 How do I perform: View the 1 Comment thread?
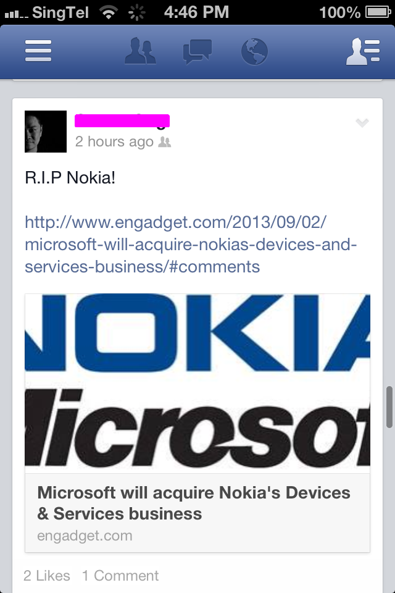click(120, 576)
